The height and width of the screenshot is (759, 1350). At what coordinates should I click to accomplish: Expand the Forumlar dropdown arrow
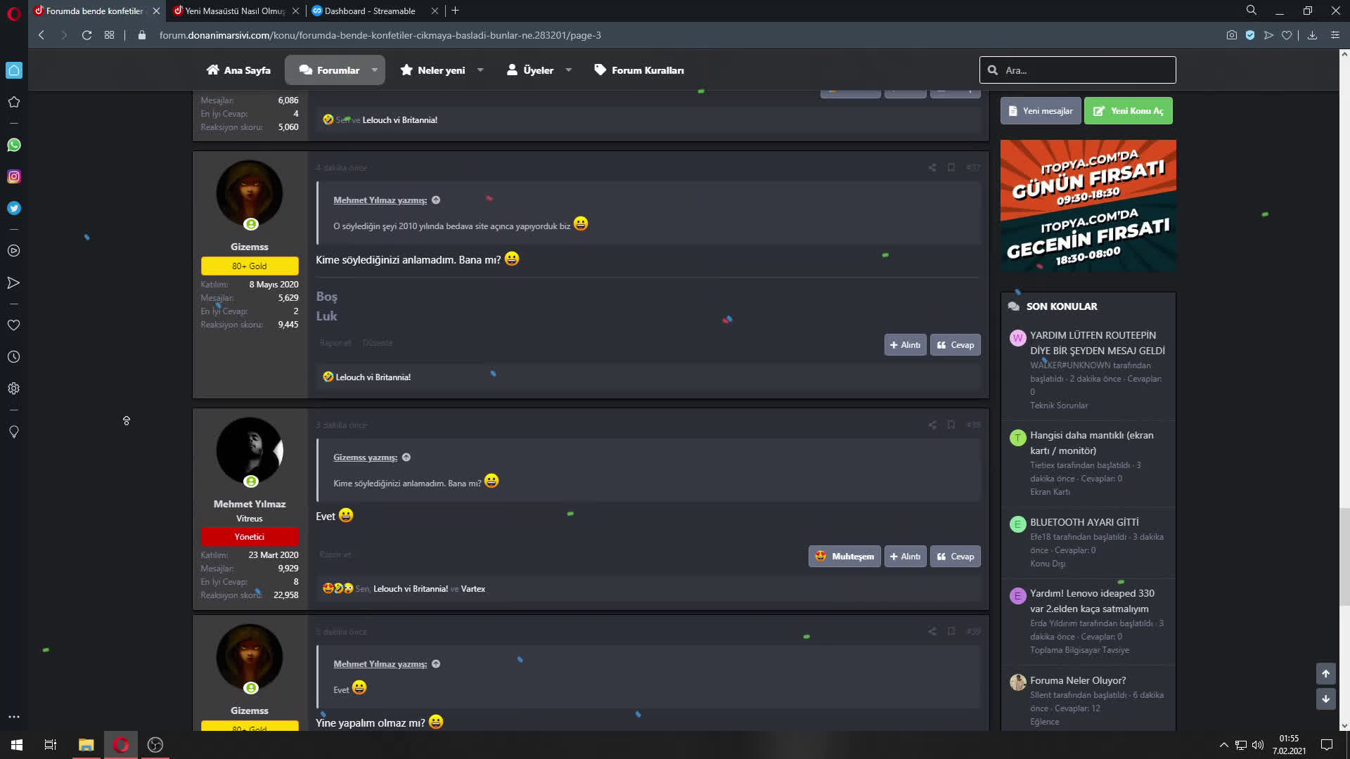375,70
